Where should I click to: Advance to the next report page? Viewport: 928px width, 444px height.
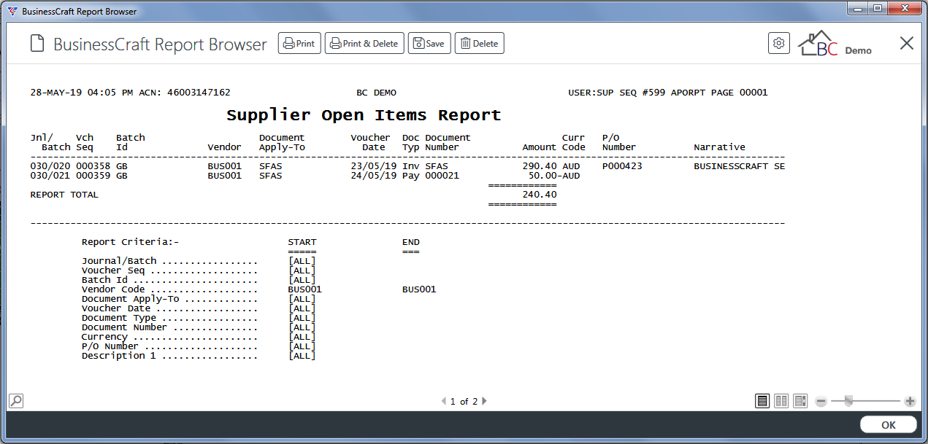coord(484,401)
